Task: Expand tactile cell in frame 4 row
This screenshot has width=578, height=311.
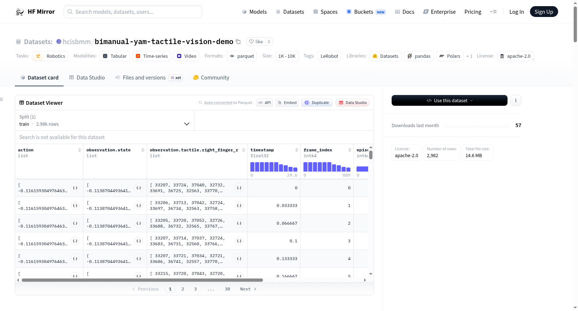Action: click(x=239, y=259)
